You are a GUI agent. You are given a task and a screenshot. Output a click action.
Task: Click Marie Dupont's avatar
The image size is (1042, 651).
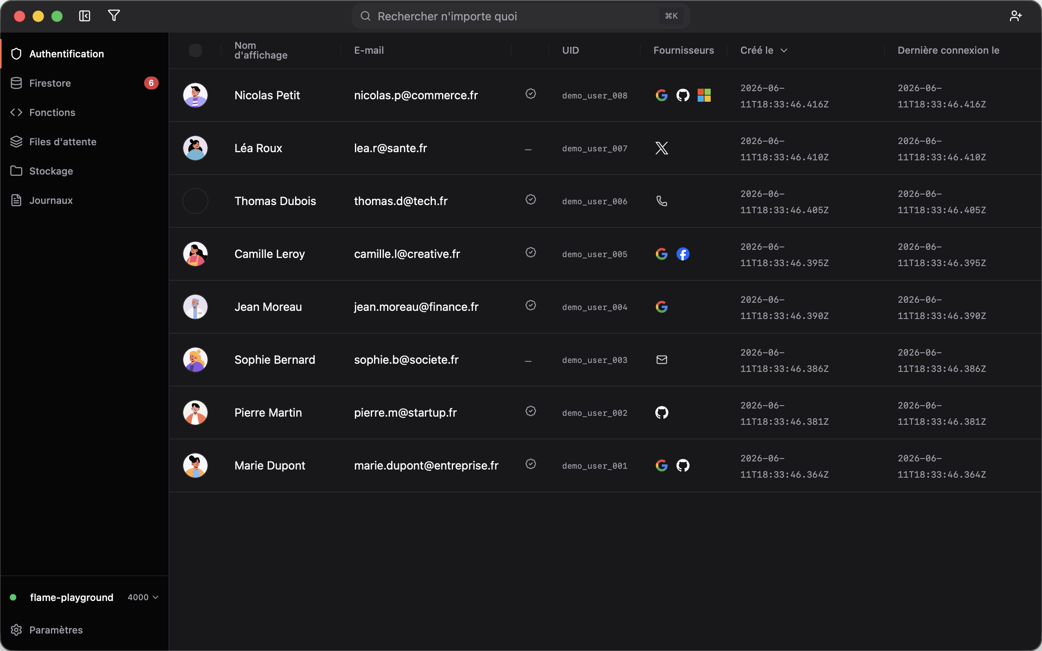(x=195, y=465)
